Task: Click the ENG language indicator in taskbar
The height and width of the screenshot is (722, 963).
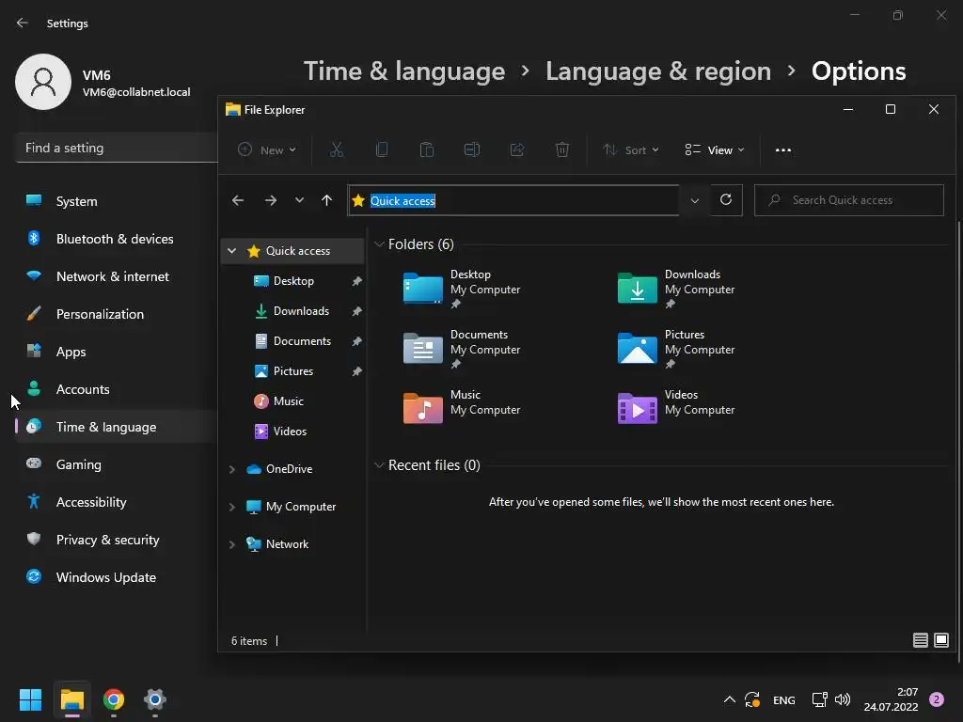Action: (x=783, y=699)
